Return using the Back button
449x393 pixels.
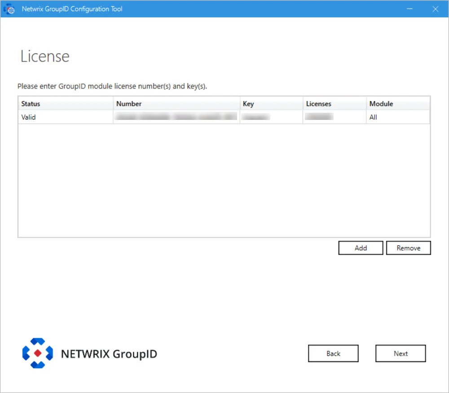333,353
